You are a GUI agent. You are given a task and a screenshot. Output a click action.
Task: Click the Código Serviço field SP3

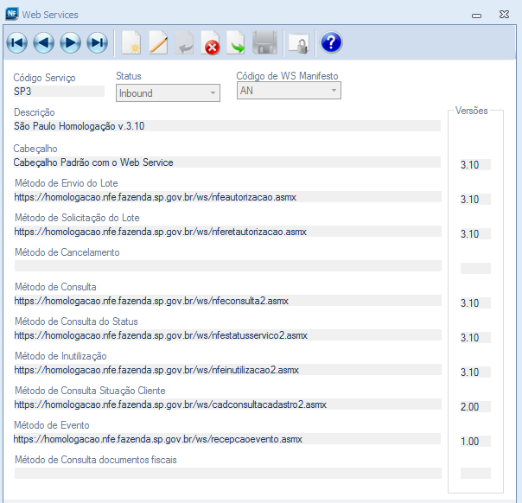point(59,91)
